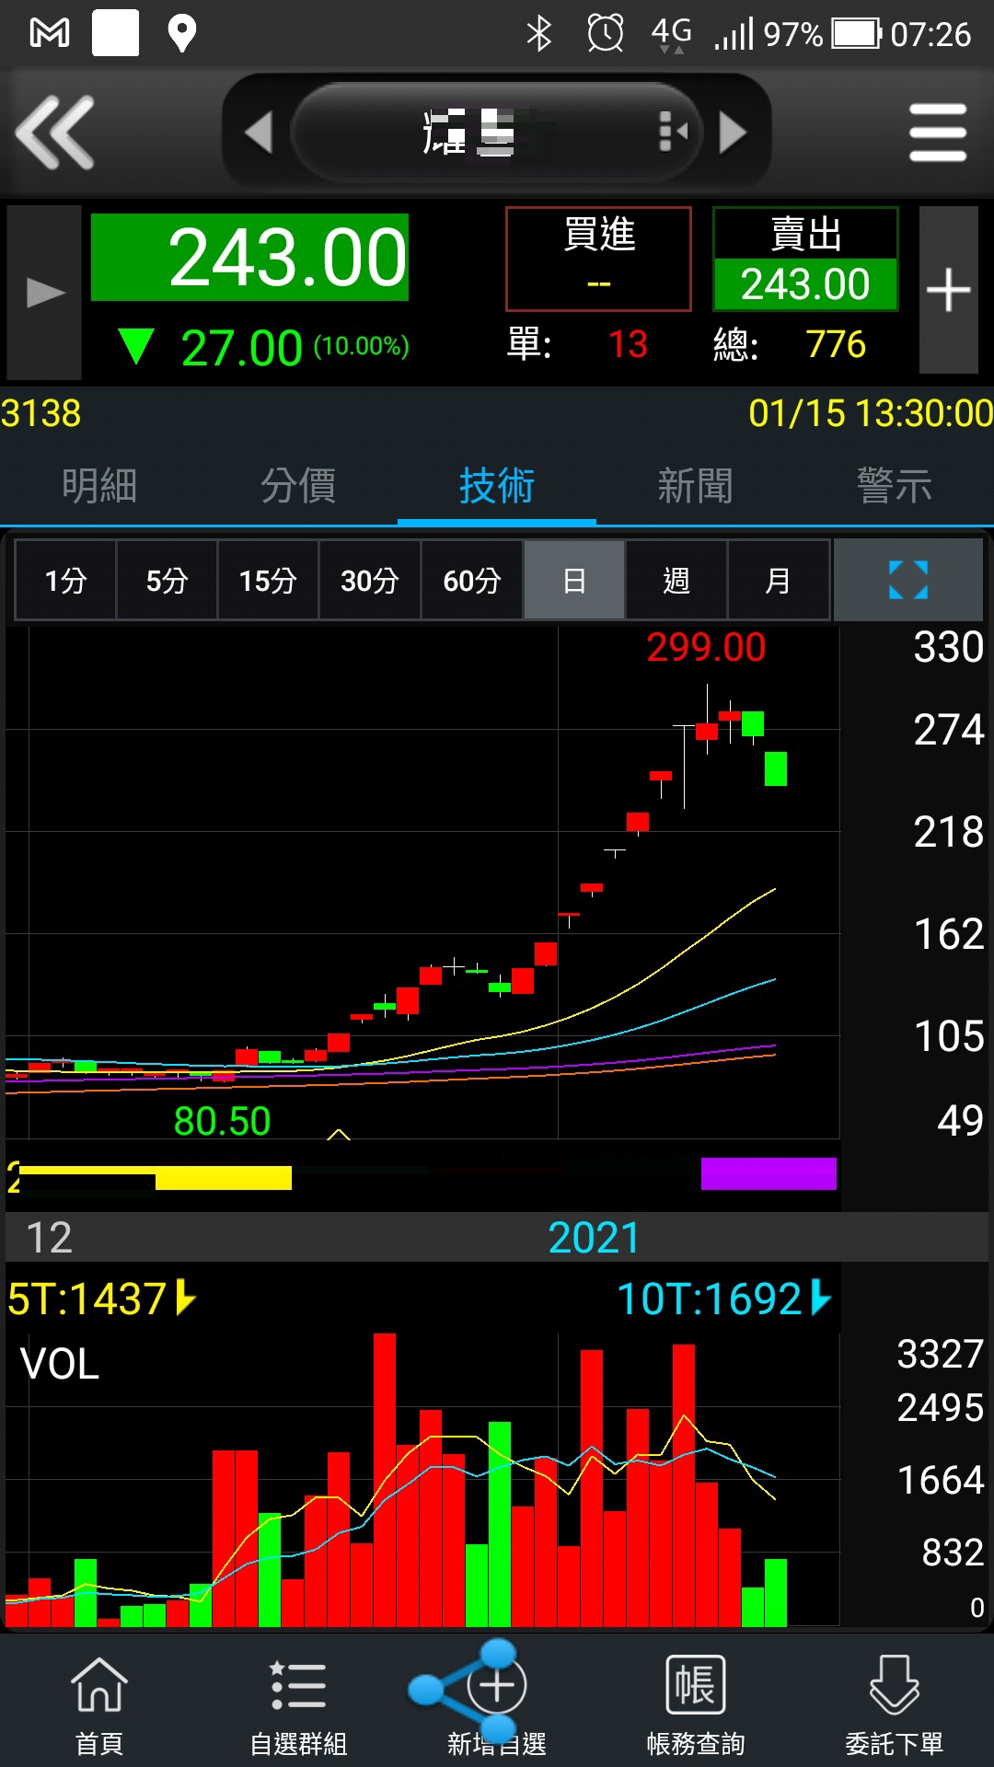Go to previous stock with left arrow

[x=259, y=133]
